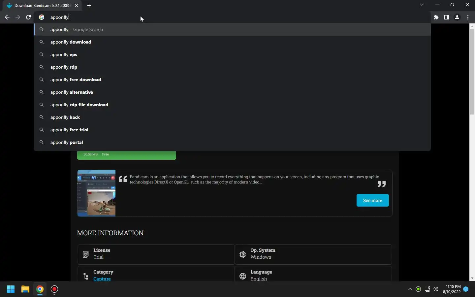
Task: Close the Download Bandicam tab
Action: coord(77,6)
